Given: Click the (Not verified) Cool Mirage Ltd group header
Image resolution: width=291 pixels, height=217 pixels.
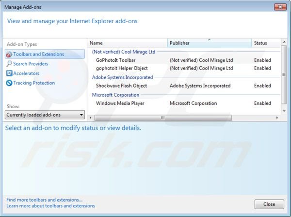Looking at the screenshot, I should coord(124,52).
